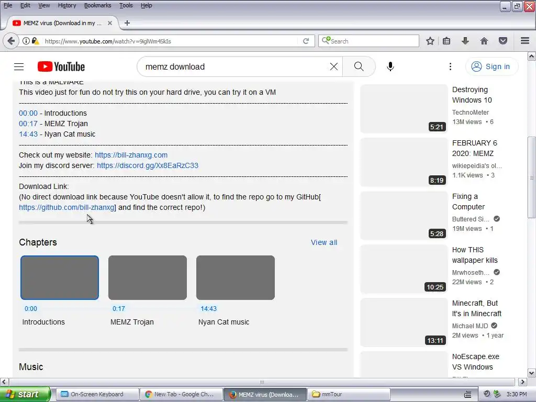Open the bill-zhanxg.com website link
The height and width of the screenshot is (402, 536).
pos(131,155)
